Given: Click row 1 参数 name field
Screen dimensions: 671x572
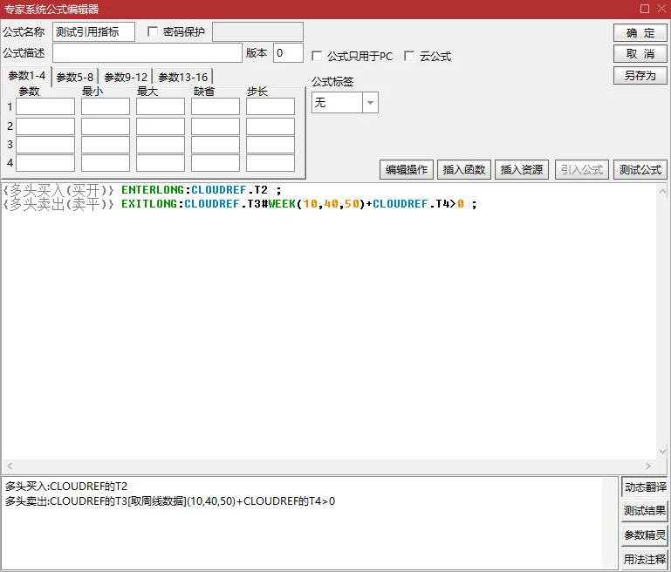Looking at the screenshot, I should (x=45, y=106).
